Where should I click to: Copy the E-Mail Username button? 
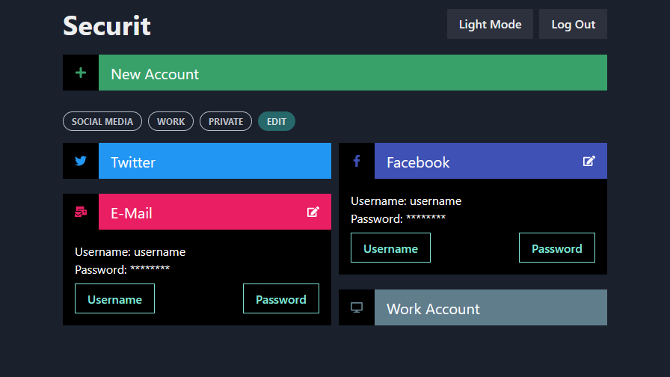114,298
